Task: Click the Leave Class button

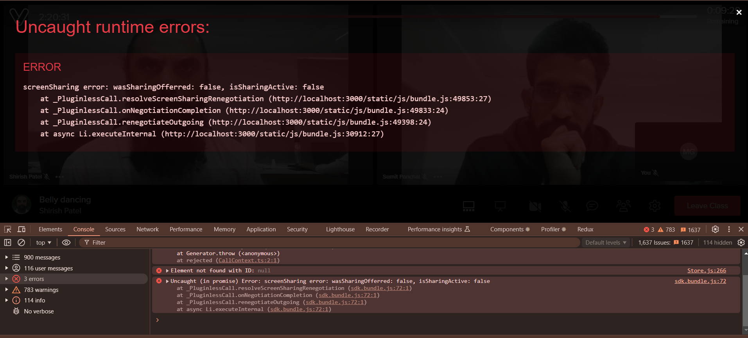Action: coord(707,206)
